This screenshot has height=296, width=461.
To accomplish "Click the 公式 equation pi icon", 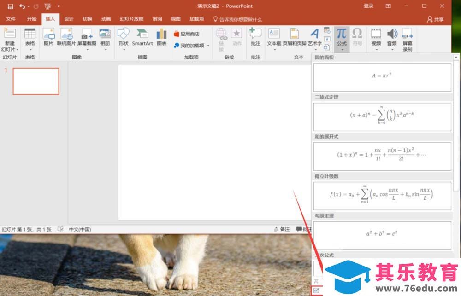I will [342, 34].
